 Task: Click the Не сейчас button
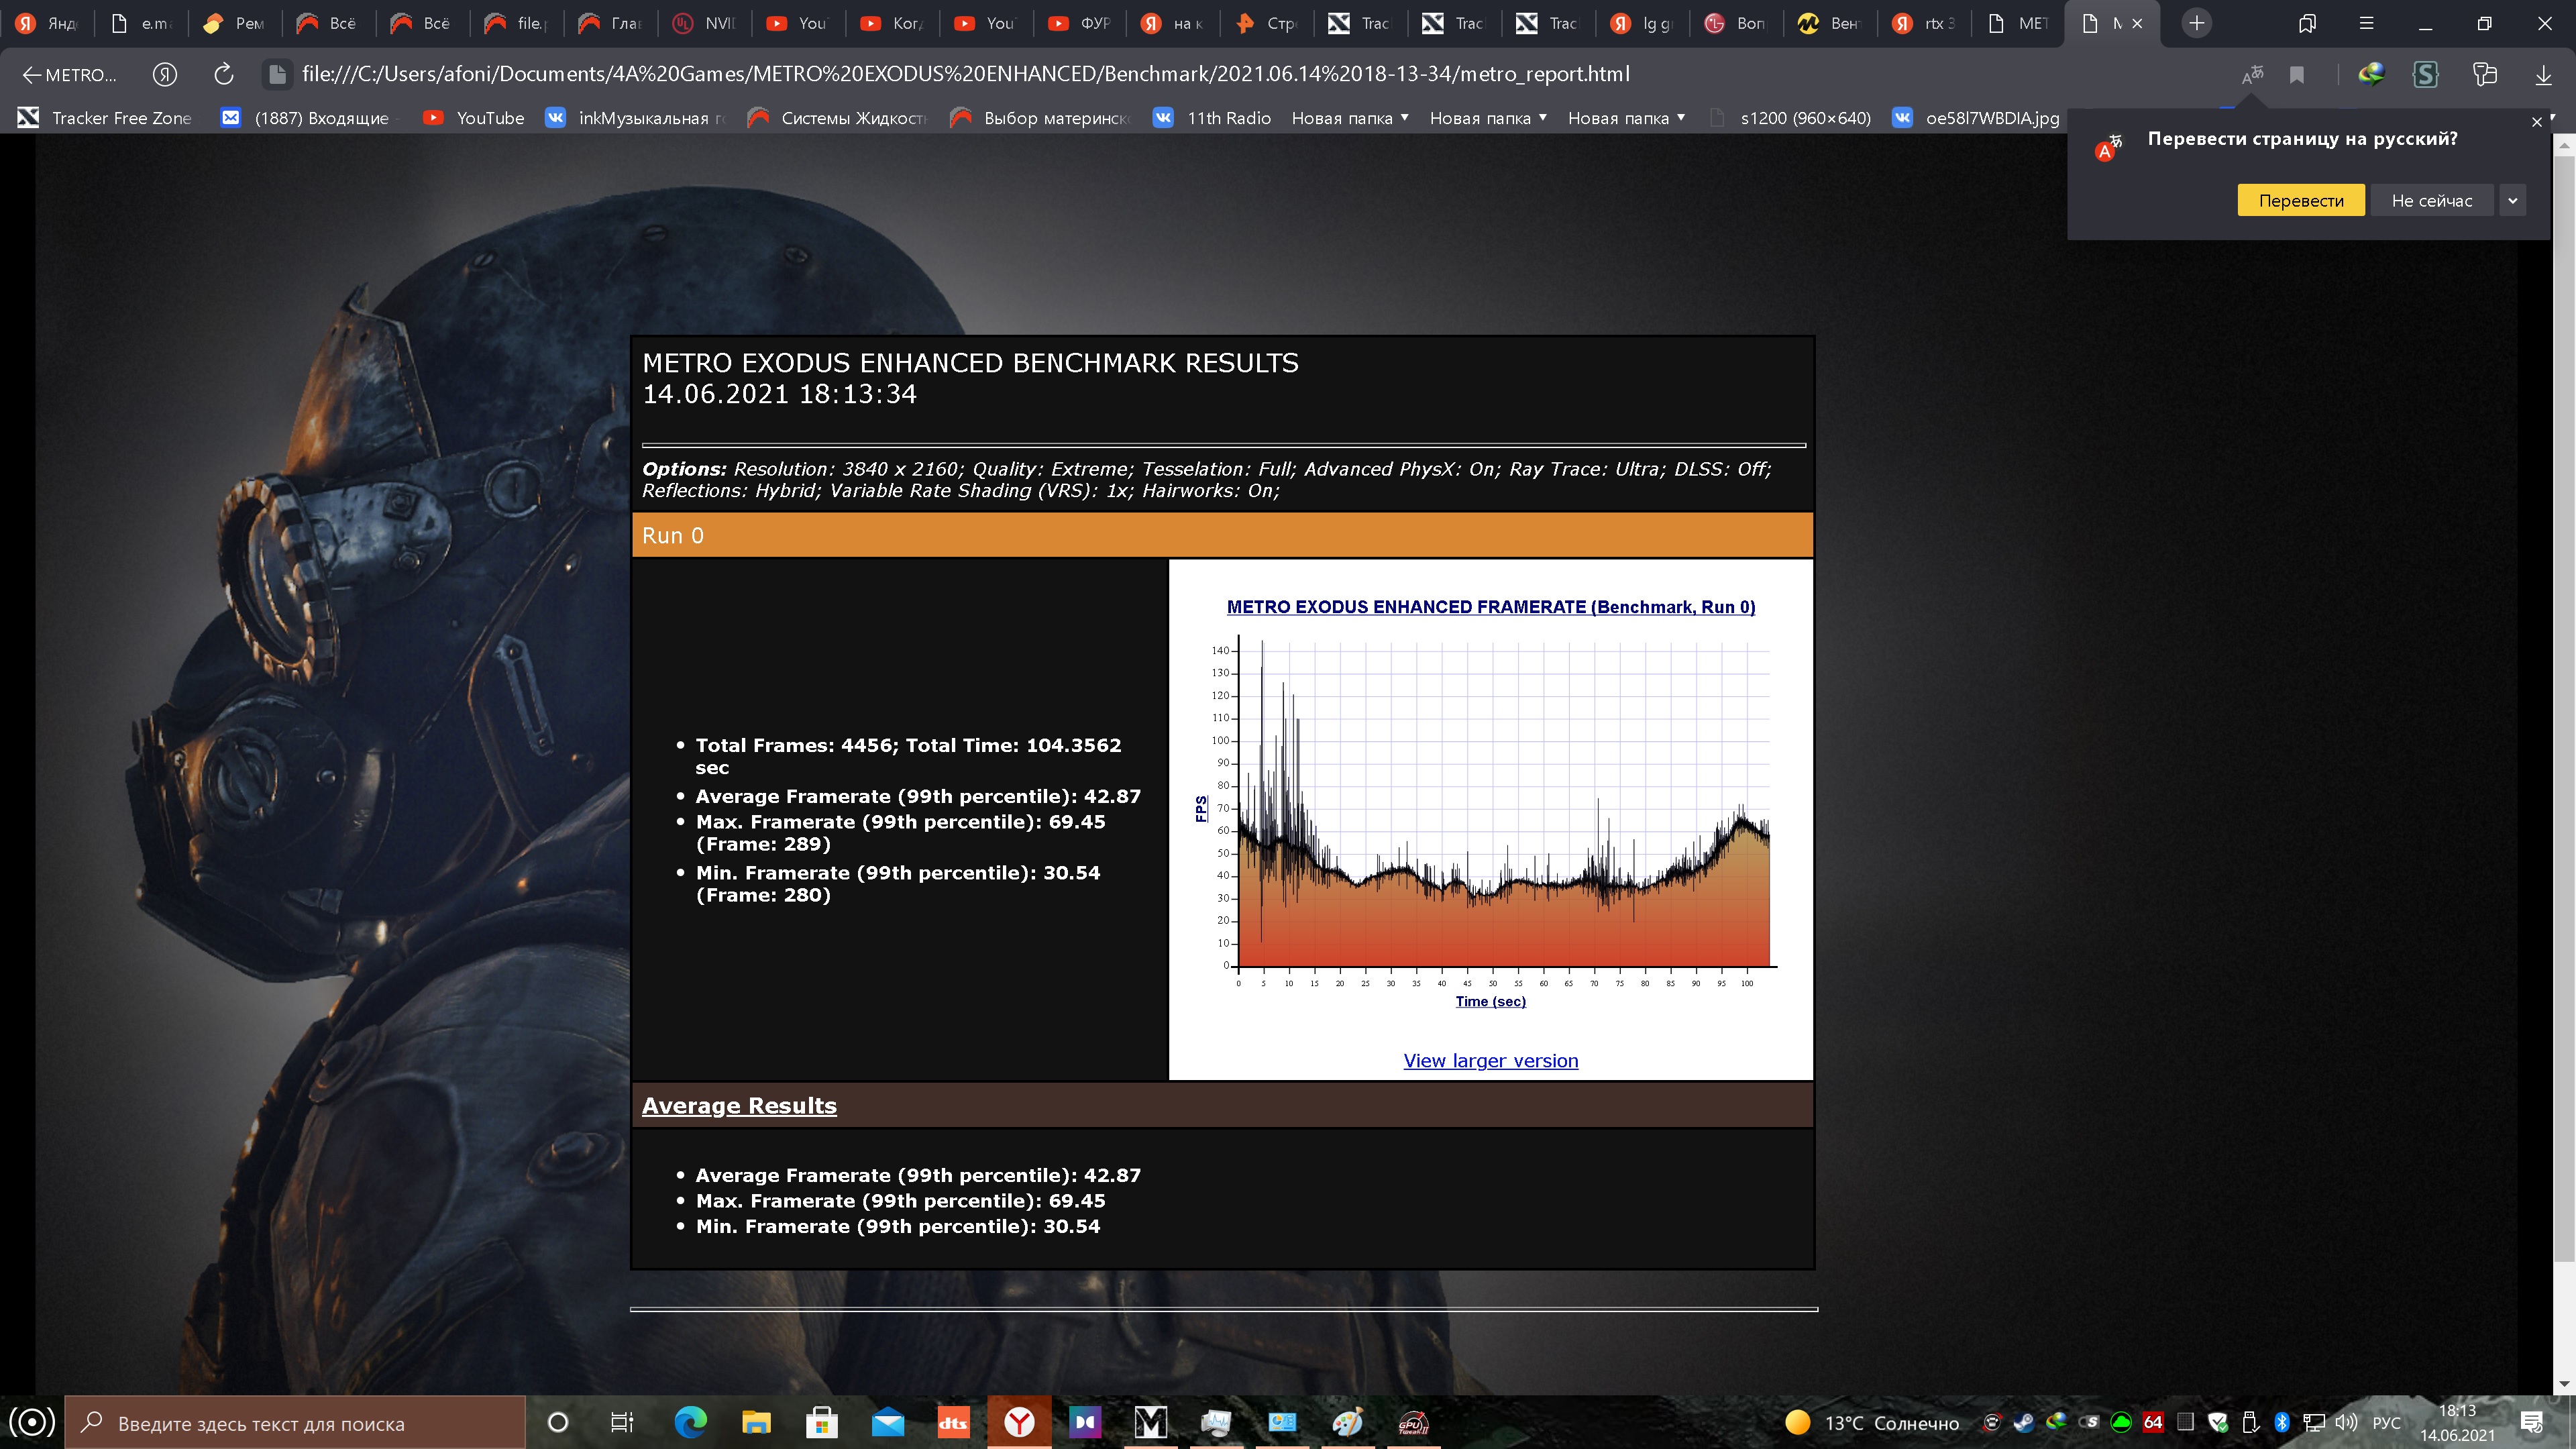2431,200
